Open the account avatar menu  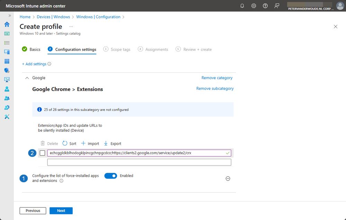pyautogui.click(x=340, y=6)
